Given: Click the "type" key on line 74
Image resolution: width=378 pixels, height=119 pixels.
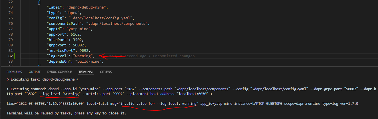Looking at the screenshot, I should click(x=53, y=13).
